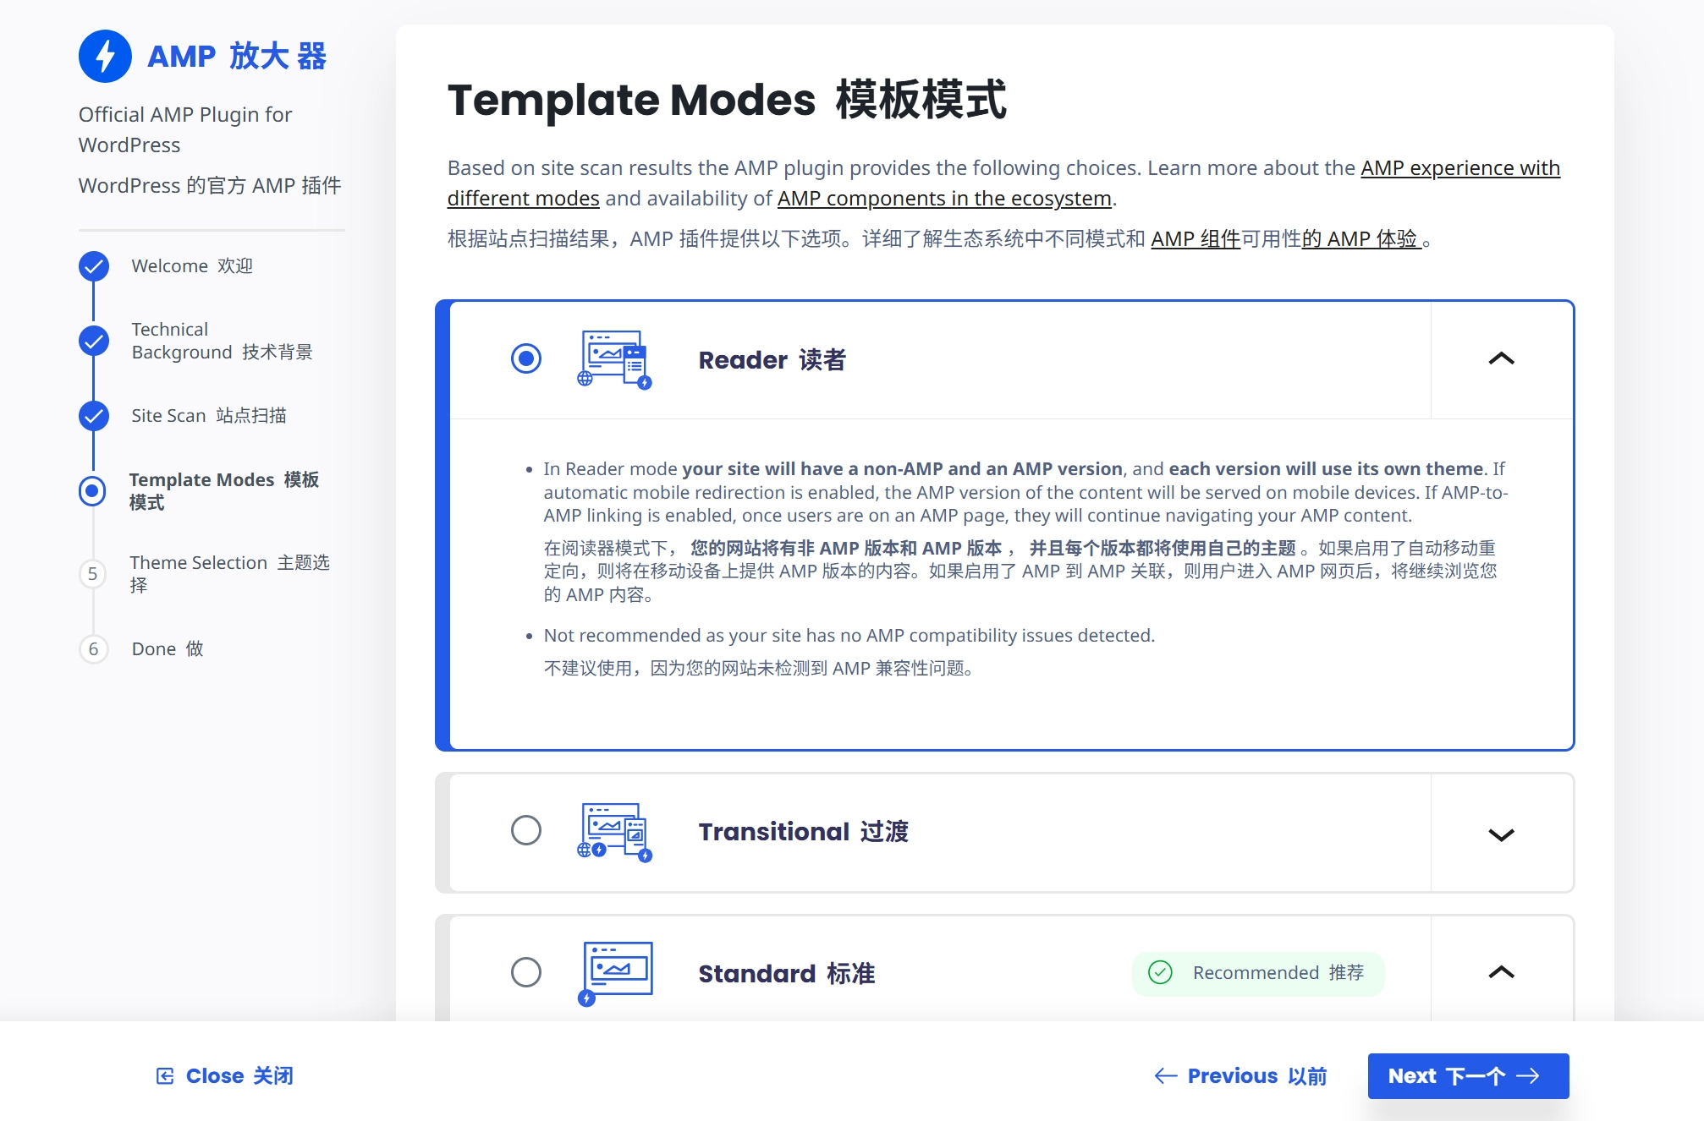This screenshot has height=1121, width=1704.
Task: Click the Site Scan step checkmark icon
Action: 93,415
